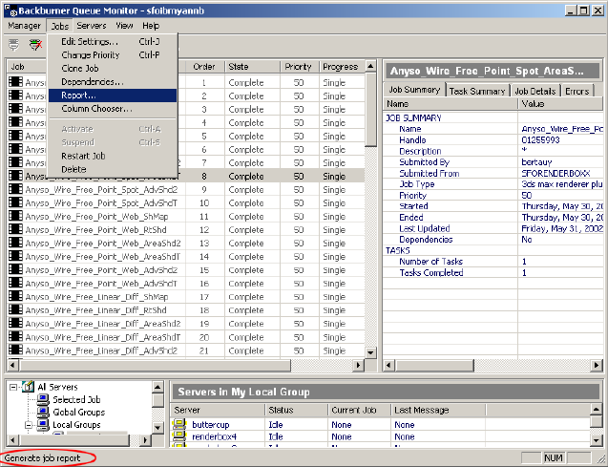Click the Disconnect from manager toolbar icon
The image size is (608, 467).
coord(35,45)
